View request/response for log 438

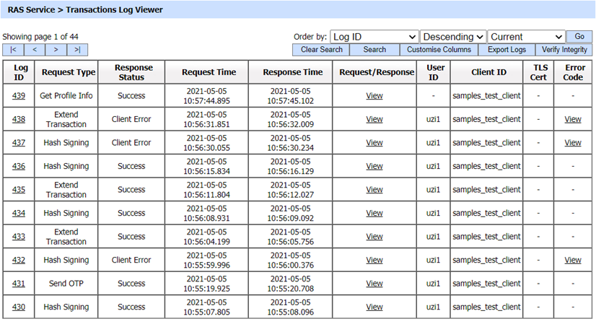coord(374,120)
